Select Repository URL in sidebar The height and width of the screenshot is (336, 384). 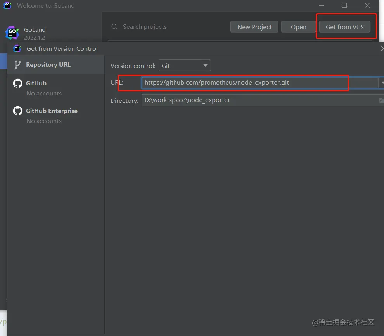coord(56,65)
